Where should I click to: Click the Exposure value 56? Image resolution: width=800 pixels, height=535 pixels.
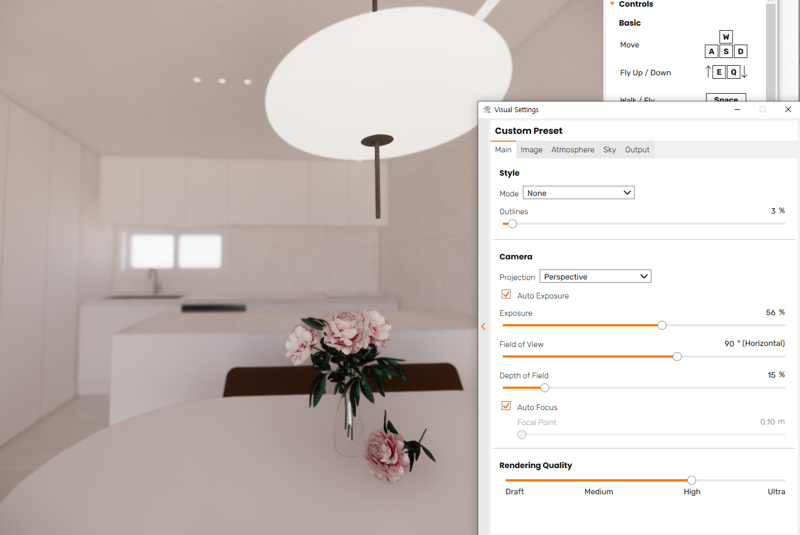point(770,312)
